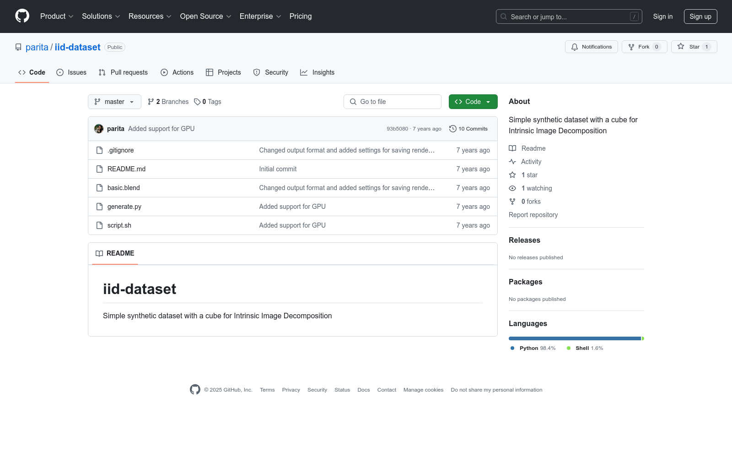732x458 pixels.
Task: Click the search magnifier icon in header
Action: tap(504, 16)
